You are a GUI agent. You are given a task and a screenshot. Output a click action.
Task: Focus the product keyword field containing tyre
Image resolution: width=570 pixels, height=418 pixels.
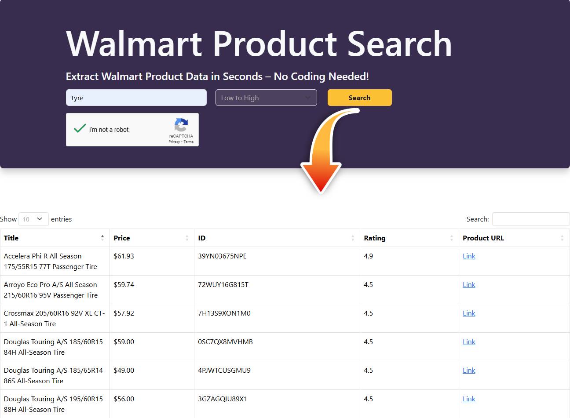click(x=136, y=98)
